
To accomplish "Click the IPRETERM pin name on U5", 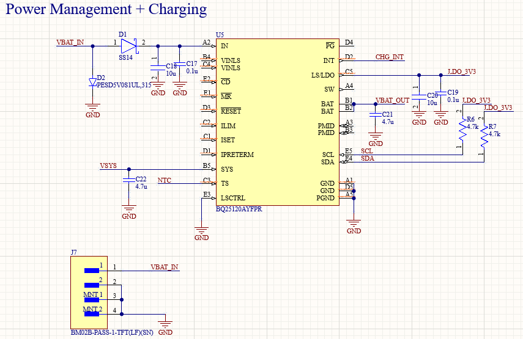I will click(x=237, y=155).
